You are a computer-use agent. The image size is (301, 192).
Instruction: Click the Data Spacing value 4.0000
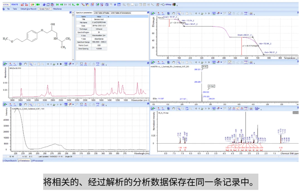pos(99,49)
